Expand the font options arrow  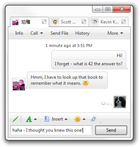tap(36, 119)
